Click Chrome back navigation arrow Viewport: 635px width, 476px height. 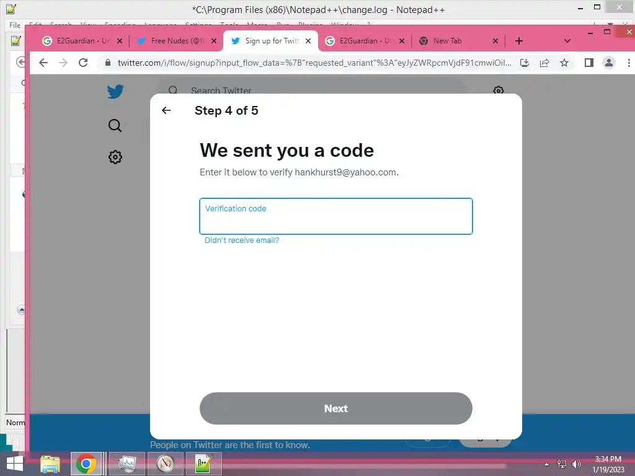tap(43, 63)
